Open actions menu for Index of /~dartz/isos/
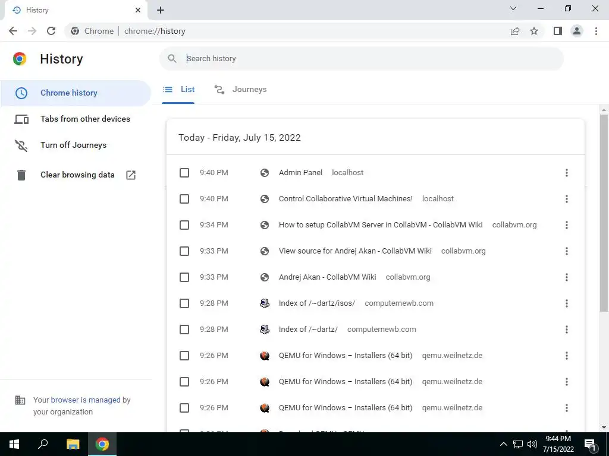The width and height of the screenshot is (609, 456). coord(567,303)
